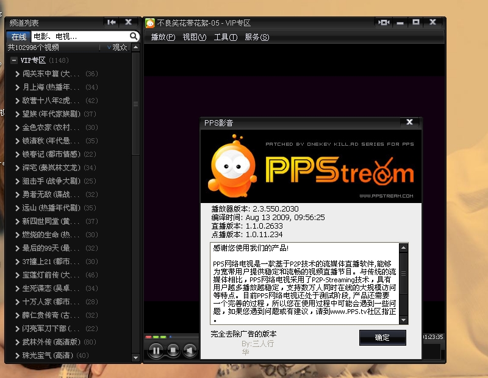
Task: Select 狙击手 (战争大剧) in channel list
Action: click(x=51, y=180)
